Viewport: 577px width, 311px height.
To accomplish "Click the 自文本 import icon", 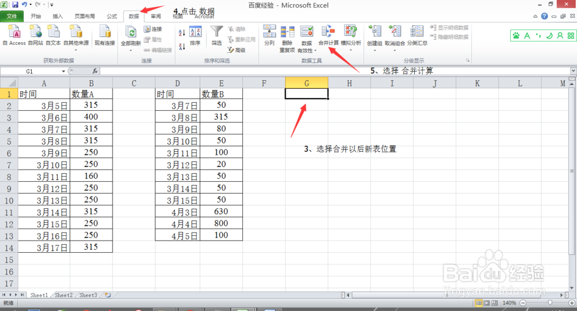I will [x=53, y=35].
